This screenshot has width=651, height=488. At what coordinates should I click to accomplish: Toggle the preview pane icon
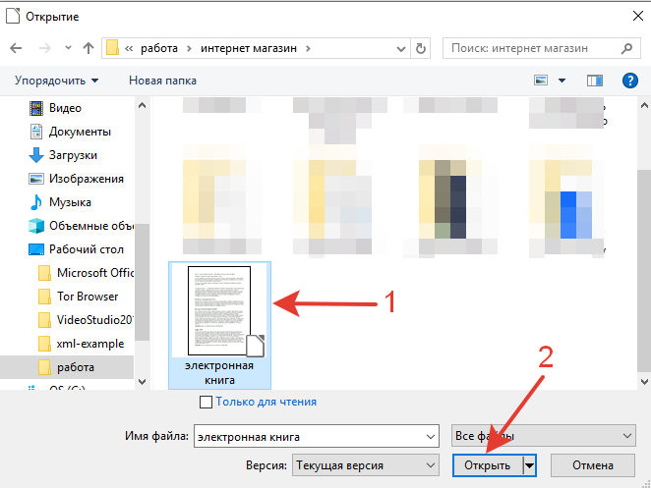pos(595,81)
